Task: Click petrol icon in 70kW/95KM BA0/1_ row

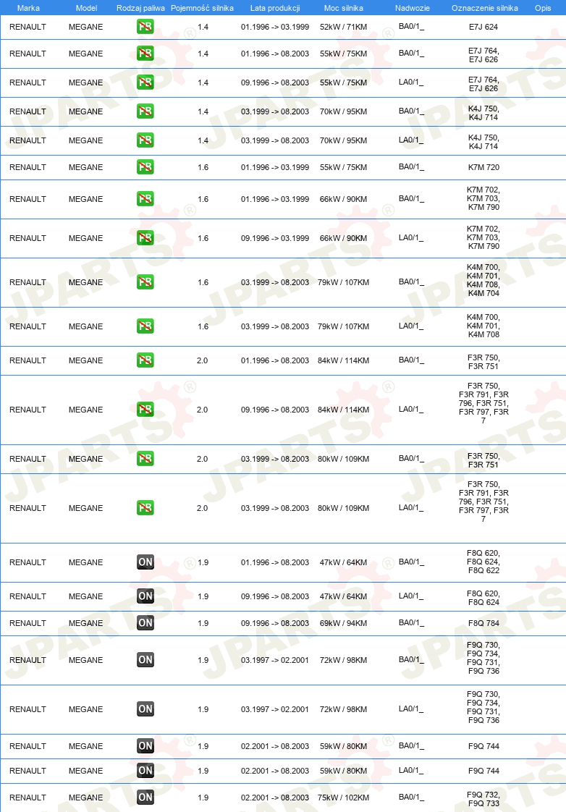Action: tap(145, 111)
